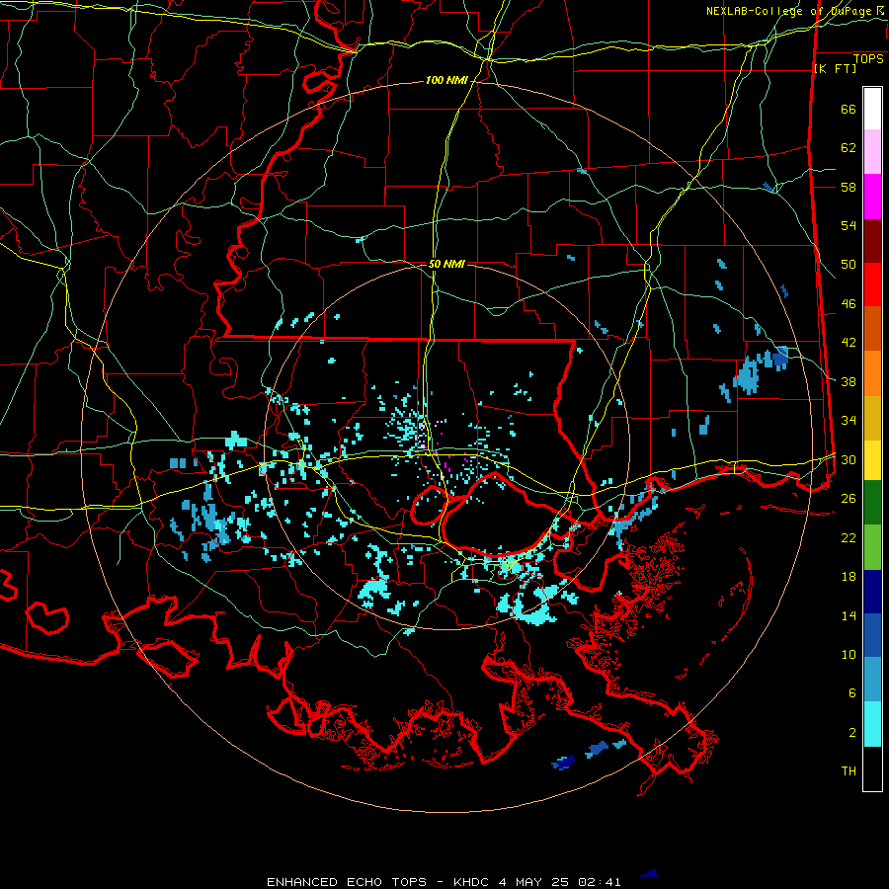The image size is (889, 889).
Task: Select the "6" legend value
Action: [x=852, y=693]
